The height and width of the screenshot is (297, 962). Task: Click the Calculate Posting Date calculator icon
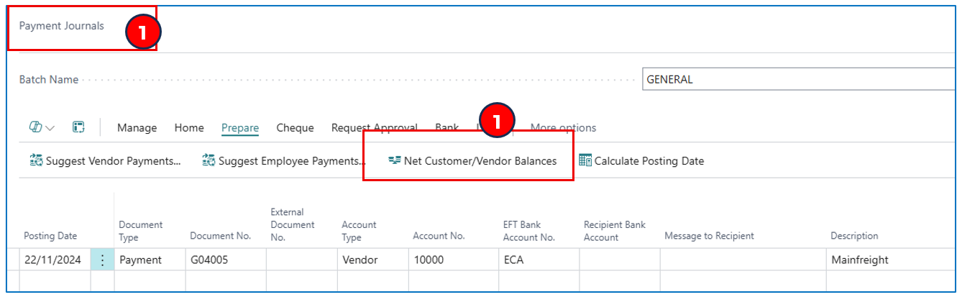(x=585, y=161)
